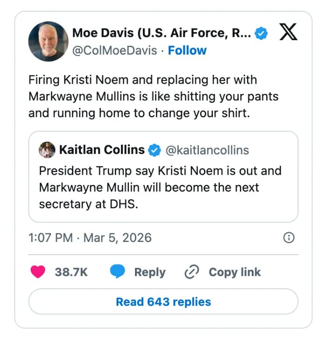Follow @ColMoeDavis
This screenshot has height=341, width=324.
tap(187, 50)
